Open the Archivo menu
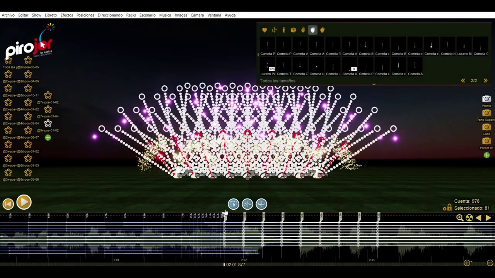This screenshot has width=495, height=278. [8, 15]
